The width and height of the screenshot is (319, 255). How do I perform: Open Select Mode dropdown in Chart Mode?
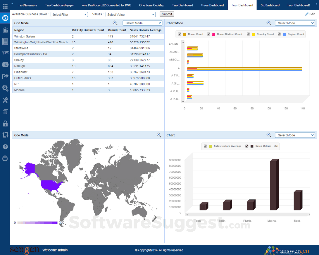click(295, 23)
